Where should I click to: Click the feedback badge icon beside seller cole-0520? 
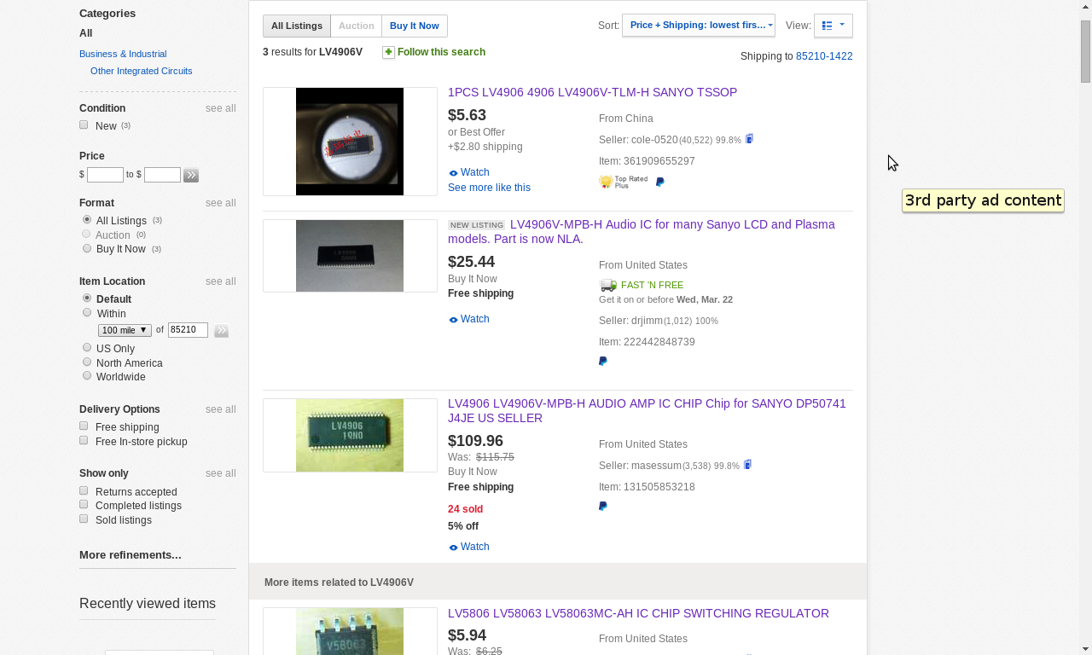tap(749, 139)
